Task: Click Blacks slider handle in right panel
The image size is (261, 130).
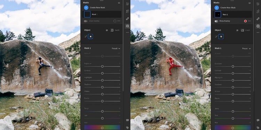Action: click(233, 101)
